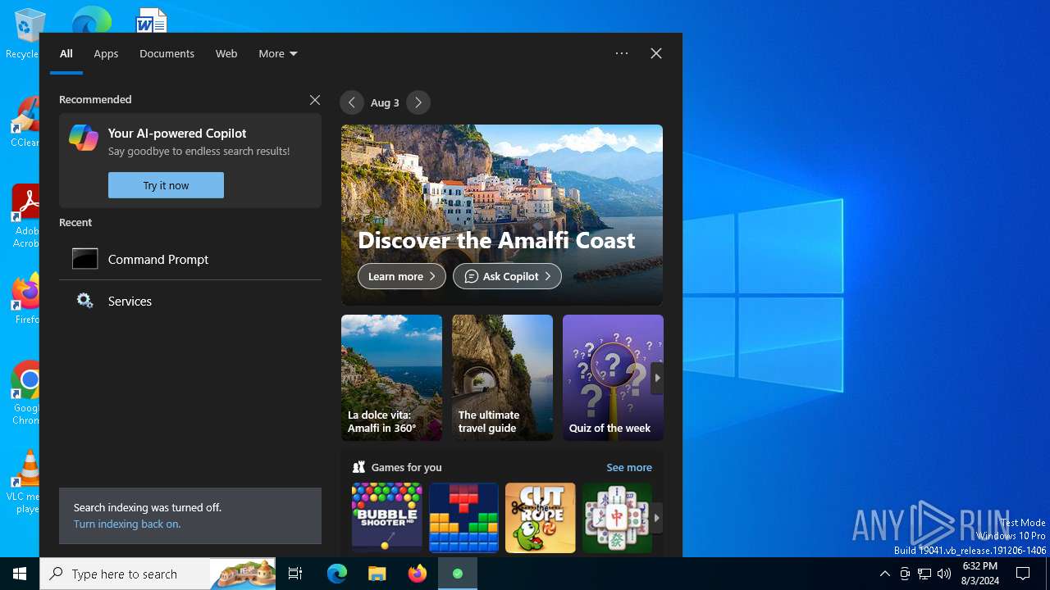Open search options ellipsis menu

pyautogui.click(x=622, y=53)
